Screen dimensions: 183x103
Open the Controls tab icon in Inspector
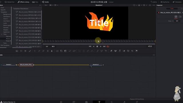tap(176, 17)
